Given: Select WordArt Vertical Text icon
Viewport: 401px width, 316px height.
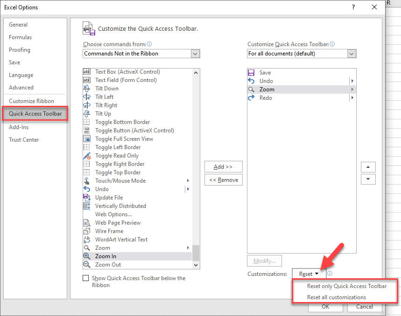Looking at the screenshot, I should click(87, 240).
